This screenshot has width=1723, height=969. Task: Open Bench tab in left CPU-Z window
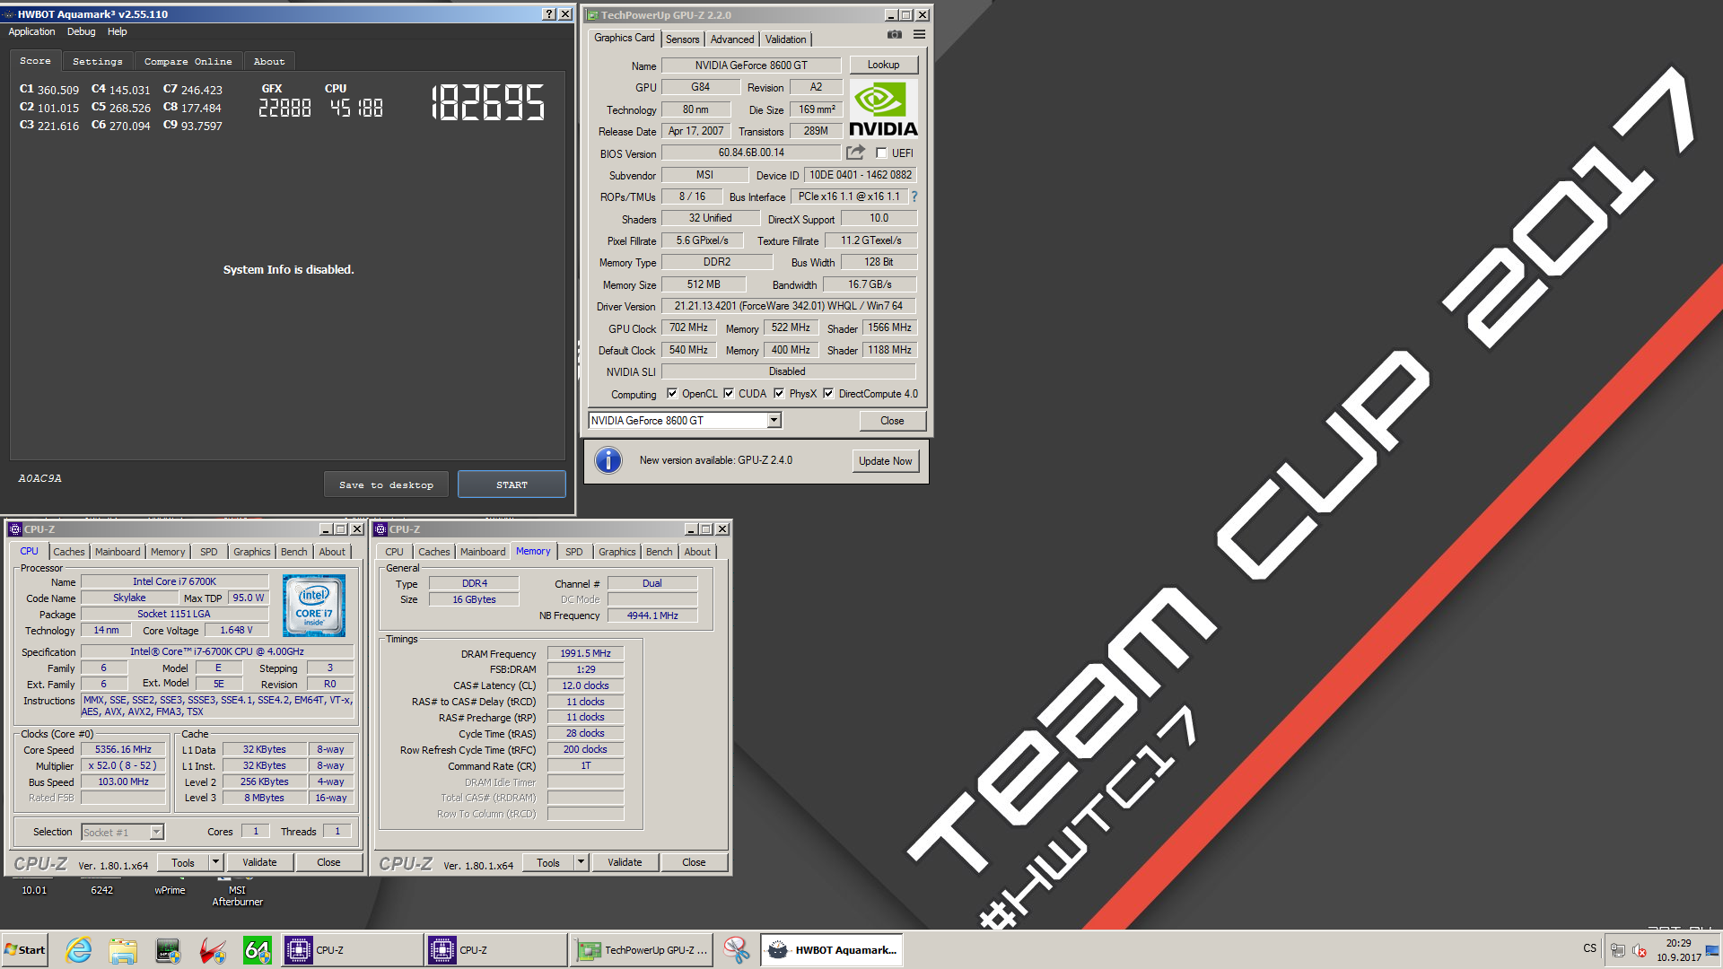point(293,552)
